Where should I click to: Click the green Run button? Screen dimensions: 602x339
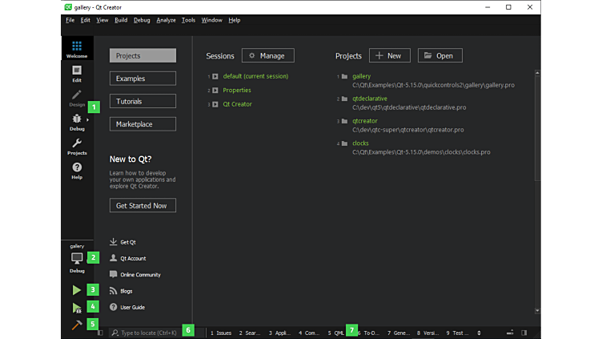click(77, 290)
